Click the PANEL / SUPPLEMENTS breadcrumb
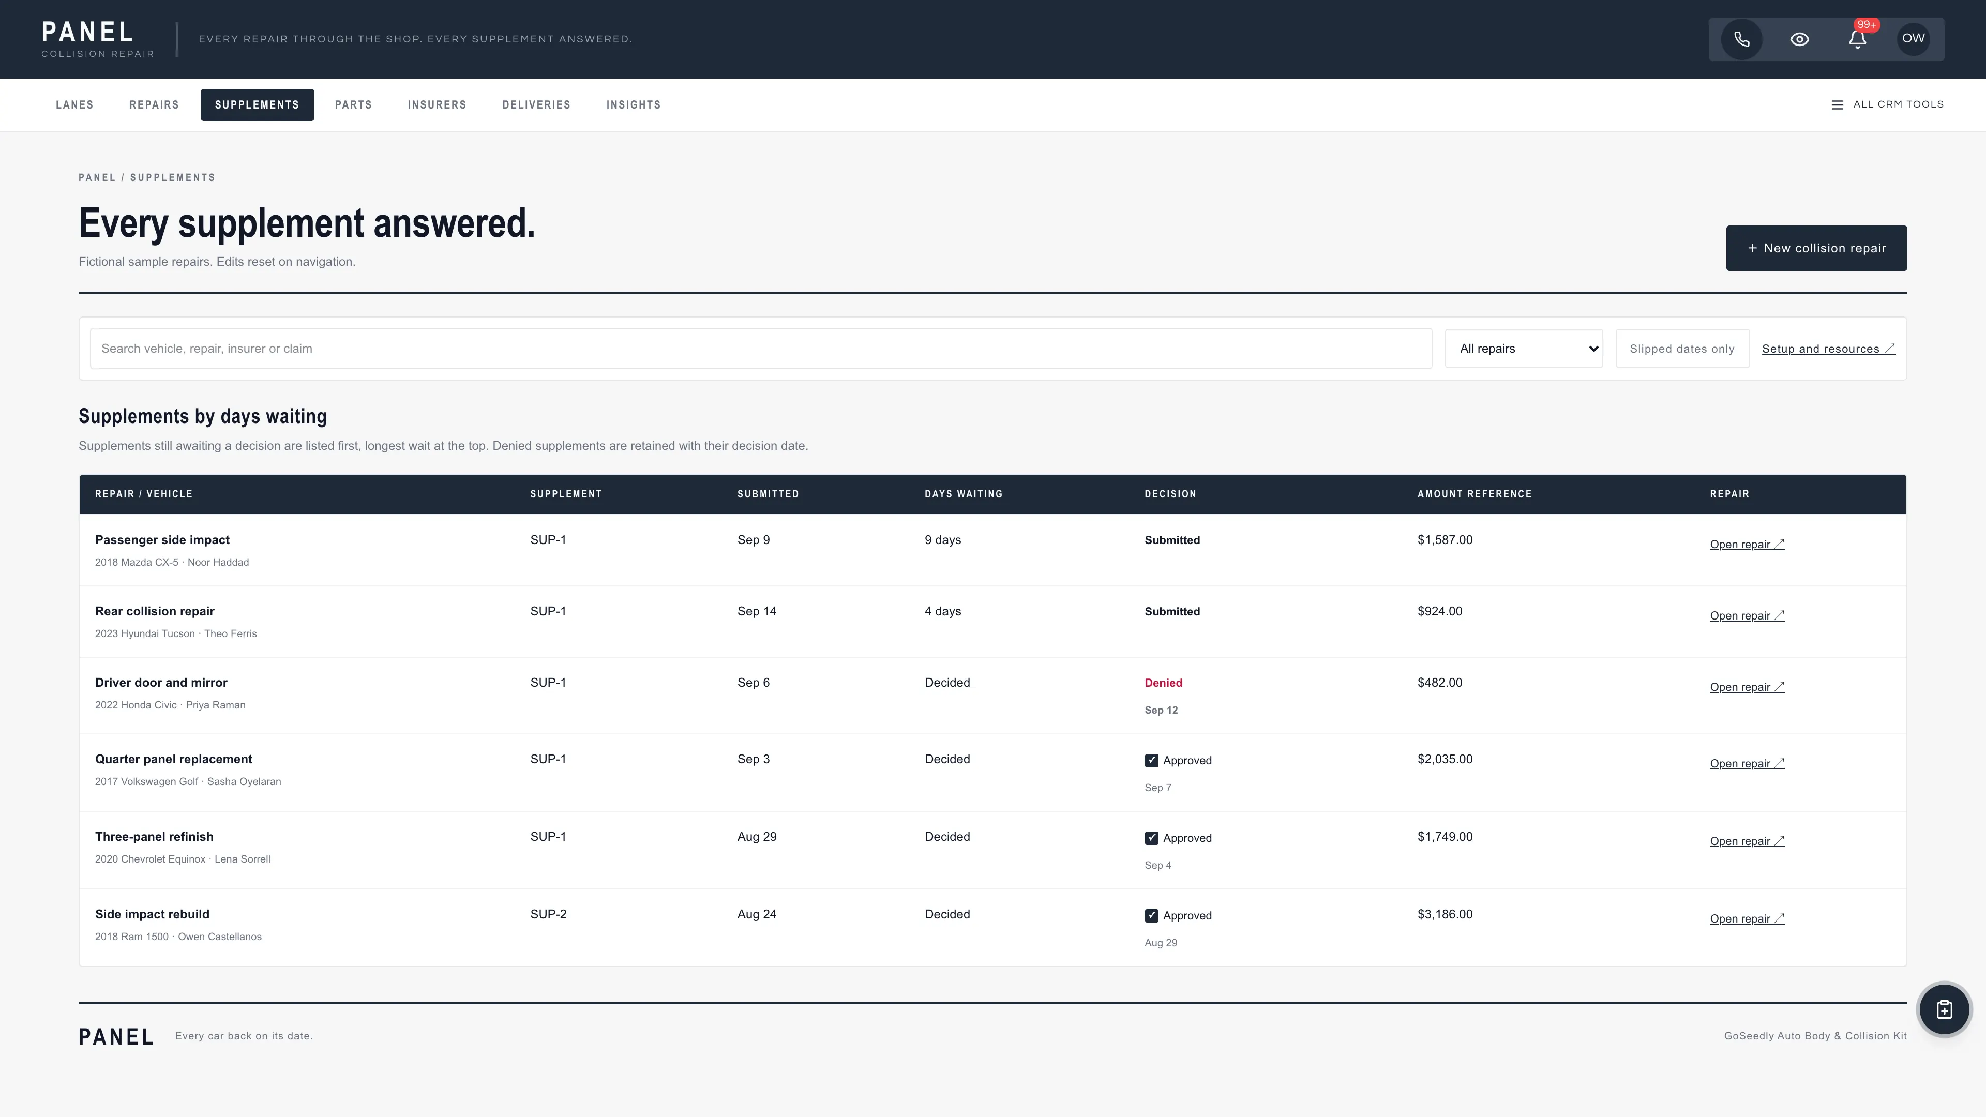1986x1117 pixels. tap(147, 178)
